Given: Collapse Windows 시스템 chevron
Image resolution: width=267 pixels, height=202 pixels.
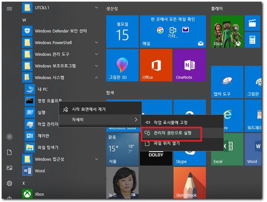Looking at the screenshot, I should (x=97, y=78).
